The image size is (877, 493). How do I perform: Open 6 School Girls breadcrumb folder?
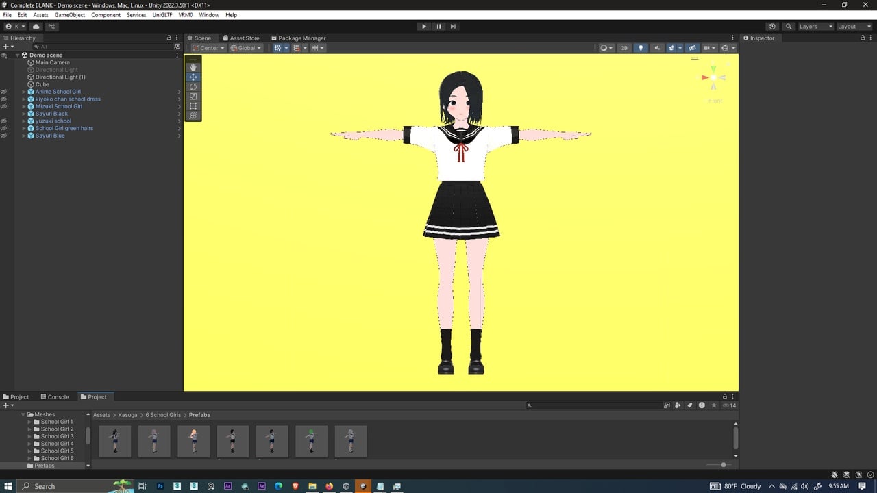pyautogui.click(x=163, y=415)
